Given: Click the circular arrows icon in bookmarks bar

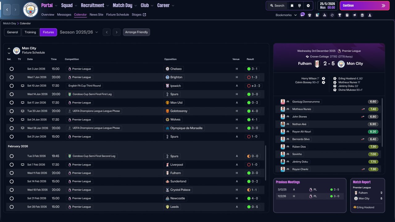Looking at the screenshot, I should pos(332,15).
